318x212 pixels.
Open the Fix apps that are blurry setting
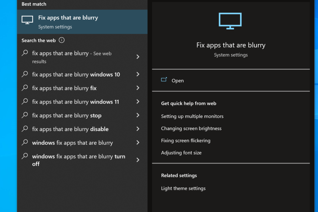[x=231, y=81]
